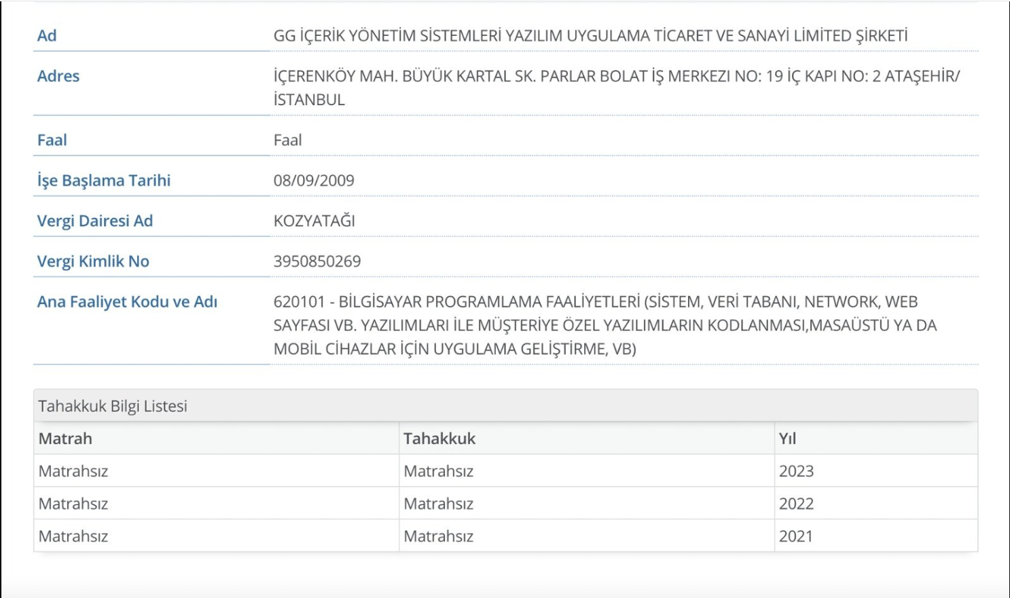The image size is (1010, 598).
Task: Click the "Ana Faaliyet Kodu ve Adı" label
Action: pyautogui.click(x=127, y=302)
